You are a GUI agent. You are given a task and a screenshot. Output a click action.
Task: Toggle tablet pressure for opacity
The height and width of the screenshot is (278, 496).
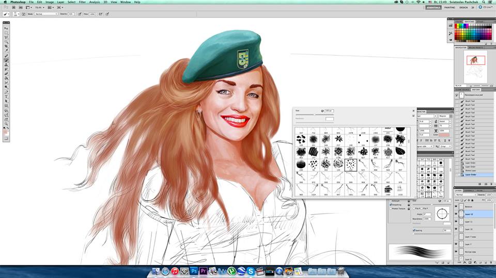click(80, 14)
